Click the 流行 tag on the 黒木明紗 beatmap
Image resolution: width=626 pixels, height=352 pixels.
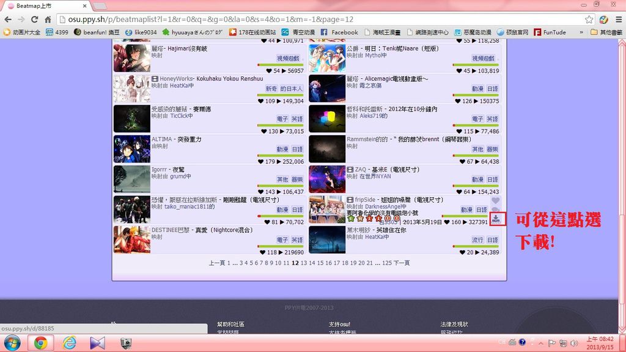pyautogui.click(x=477, y=240)
